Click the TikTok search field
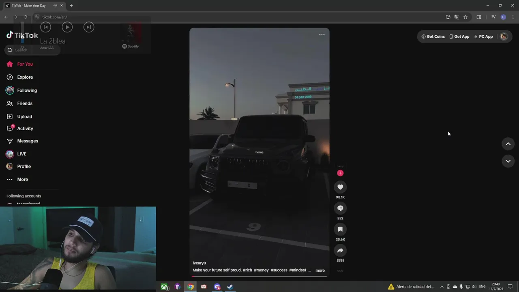This screenshot has width=519, height=292. coord(32,50)
